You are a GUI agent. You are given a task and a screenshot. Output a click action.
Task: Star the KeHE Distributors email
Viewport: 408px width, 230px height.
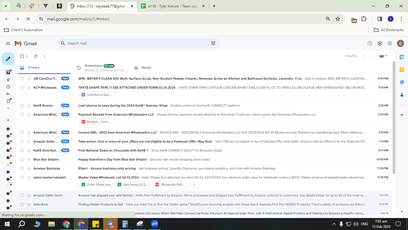29,150
